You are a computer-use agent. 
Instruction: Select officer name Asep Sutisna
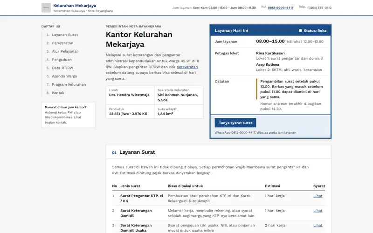(268, 64)
